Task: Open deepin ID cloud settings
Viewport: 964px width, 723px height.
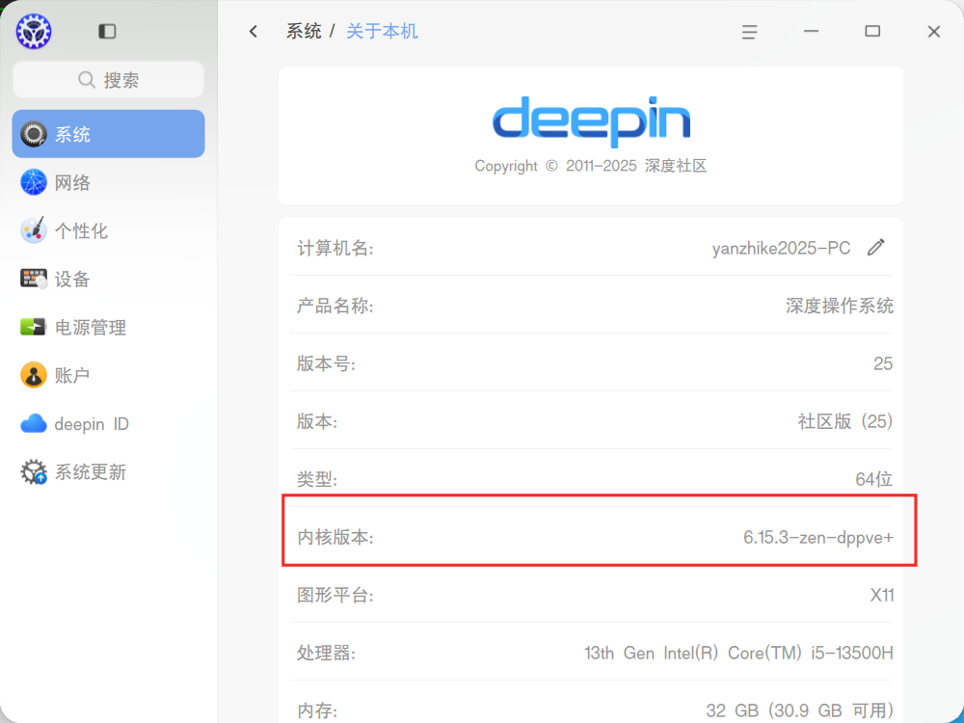Action: click(108, 423)
